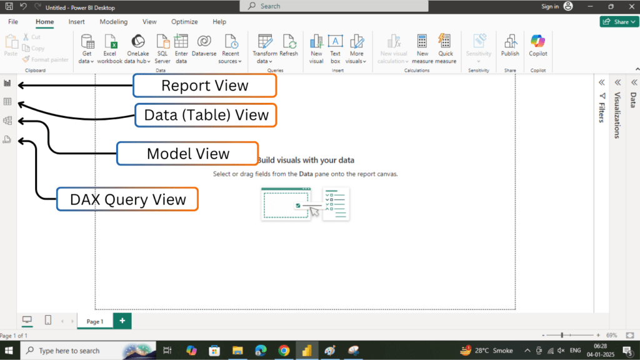Image resolution: width=640 pixels, height=360 pixels.
Task: Click Windows taskbar search field
Action: click(x=88, y=350)
